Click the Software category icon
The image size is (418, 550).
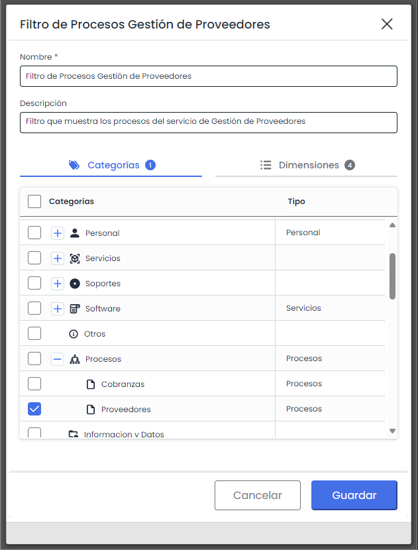coord(75,309)
